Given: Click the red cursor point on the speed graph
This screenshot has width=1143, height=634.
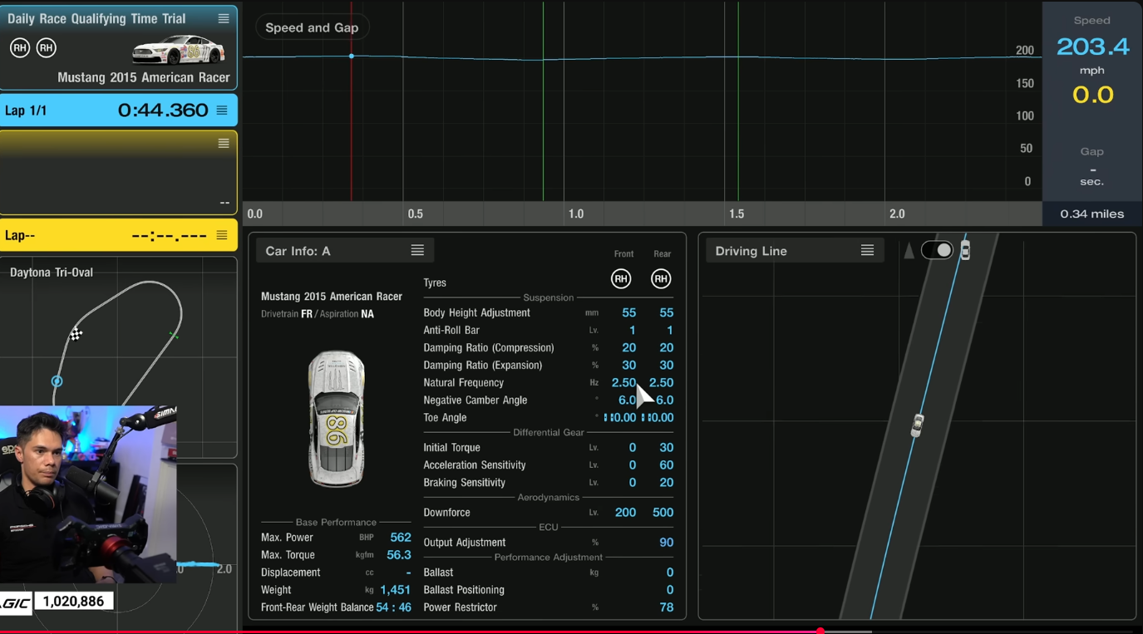Looking at the screenshot, I should click(352, 56).
